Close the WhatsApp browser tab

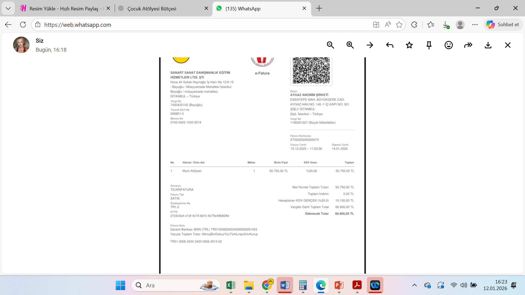coord(304,8)
